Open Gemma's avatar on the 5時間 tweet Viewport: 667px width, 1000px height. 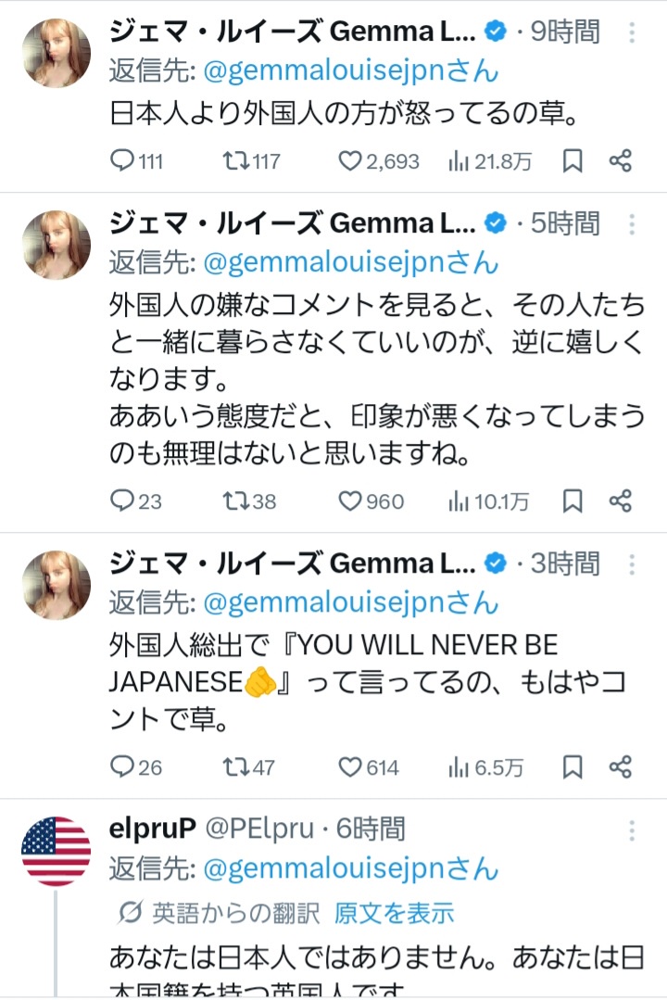pyautogui.click(x=56, y=245)
